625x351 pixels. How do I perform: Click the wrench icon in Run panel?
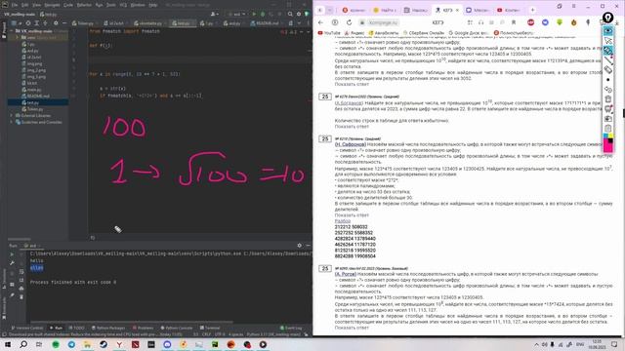[12, 263]
